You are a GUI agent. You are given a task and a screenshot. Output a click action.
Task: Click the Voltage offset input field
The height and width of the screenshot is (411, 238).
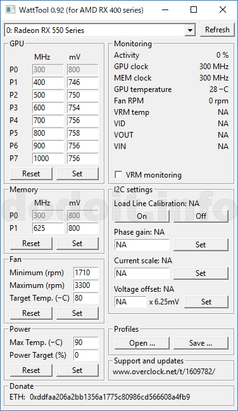click(130, 302)
